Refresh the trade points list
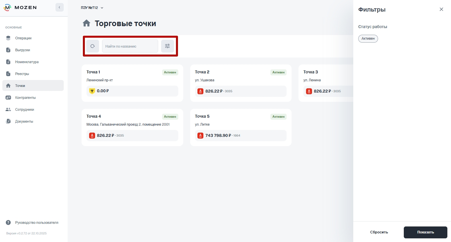 [92, 46]
